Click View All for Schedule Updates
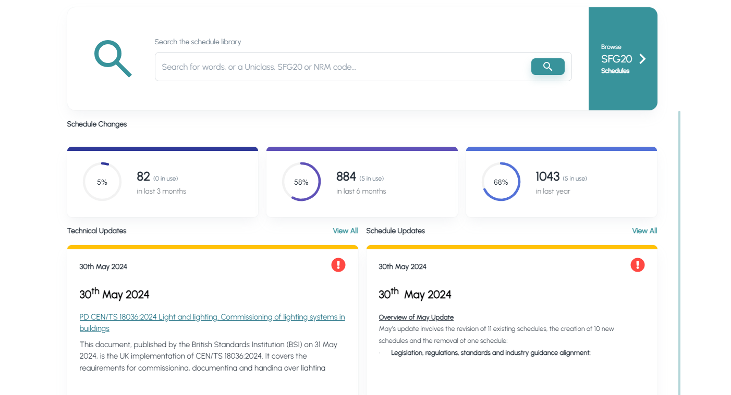Screen dimensions: 731x395 pyautogui.click(x=644, y=231)
